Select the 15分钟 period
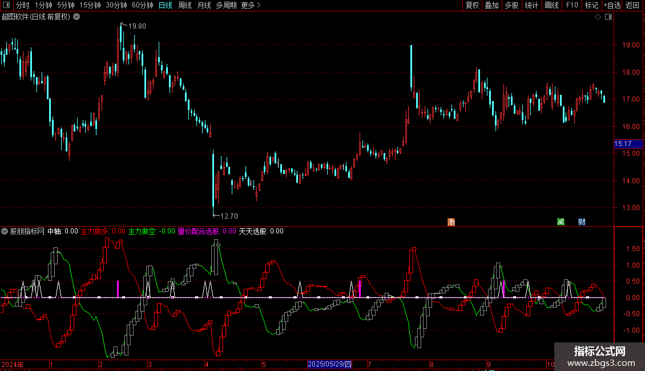The width and height of the screenshot is (645, 371). click(90, 5)
